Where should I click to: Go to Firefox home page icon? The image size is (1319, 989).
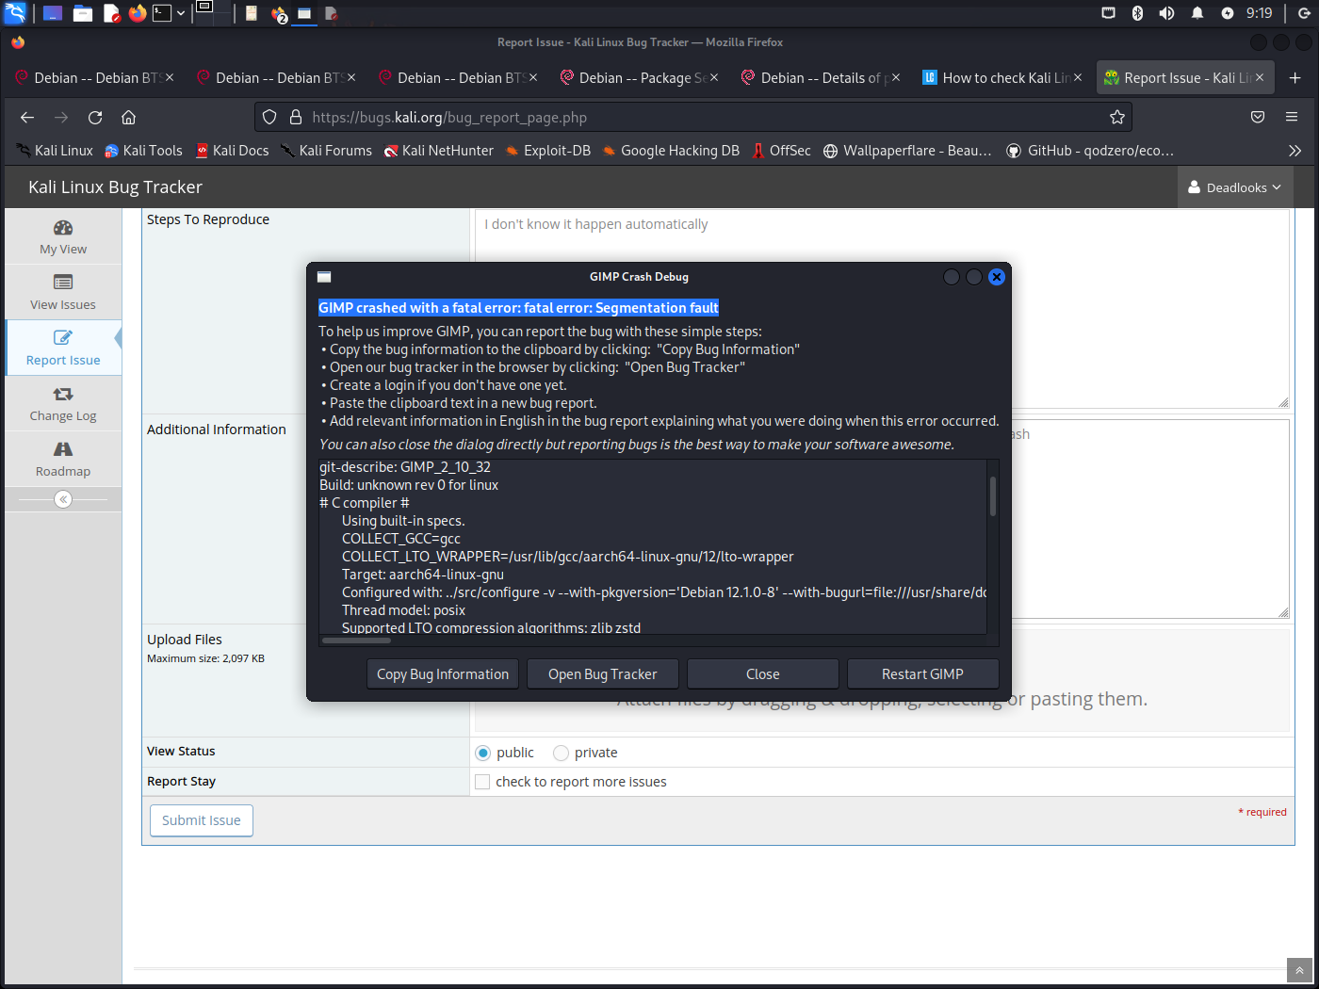(x=129, y=118)
